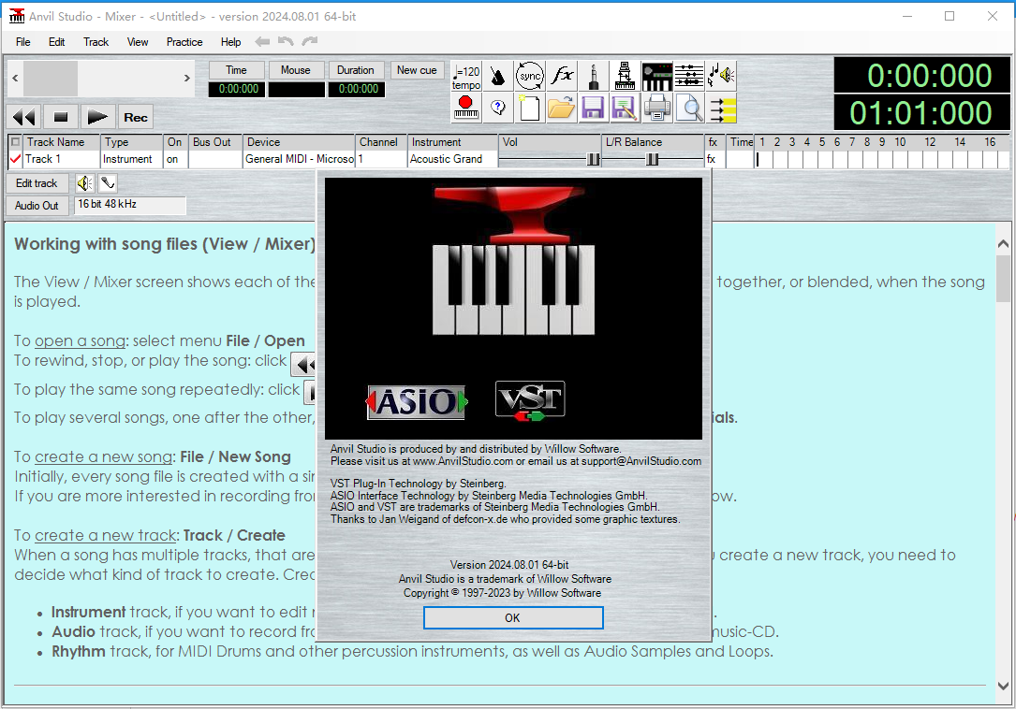This screenshot has width=1016, height=709.
Task: Open the Edit menu
Action: point(56,42)
